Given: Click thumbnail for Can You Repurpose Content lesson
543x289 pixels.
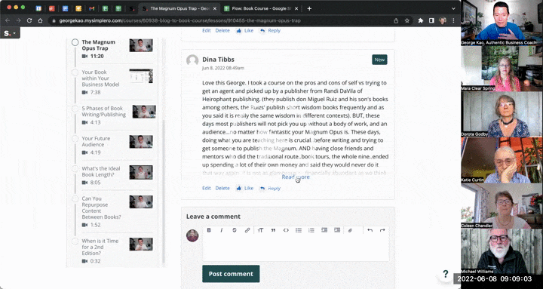Looking at the screenshot, I should [141, 202].
